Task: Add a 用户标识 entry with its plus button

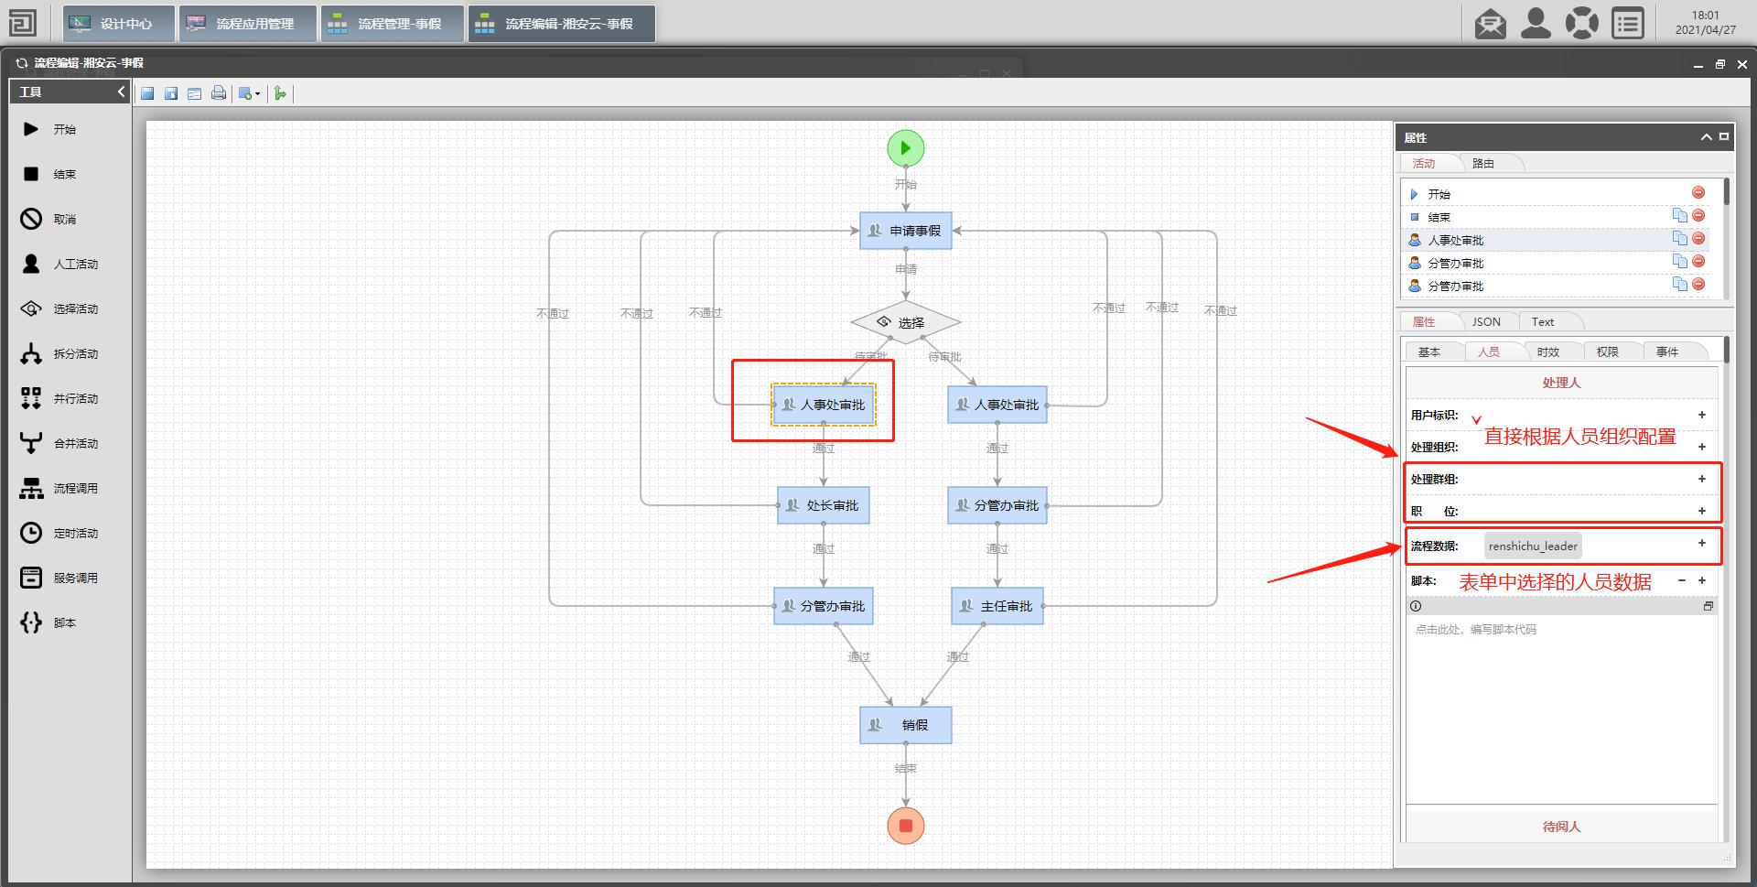Action: pos(1702,415)
